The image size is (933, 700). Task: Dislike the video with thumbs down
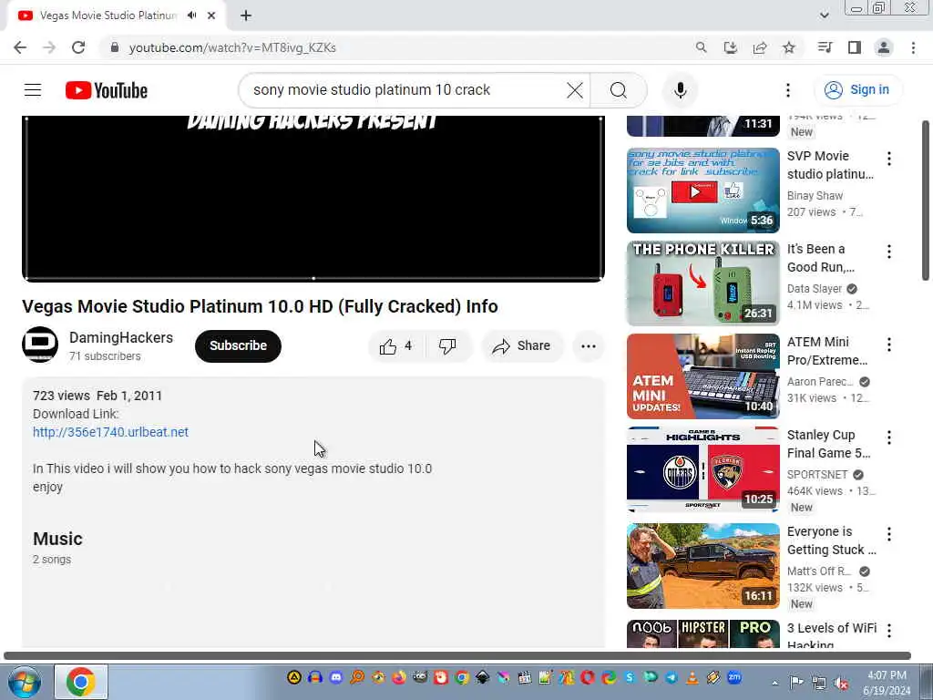(447, 345)
